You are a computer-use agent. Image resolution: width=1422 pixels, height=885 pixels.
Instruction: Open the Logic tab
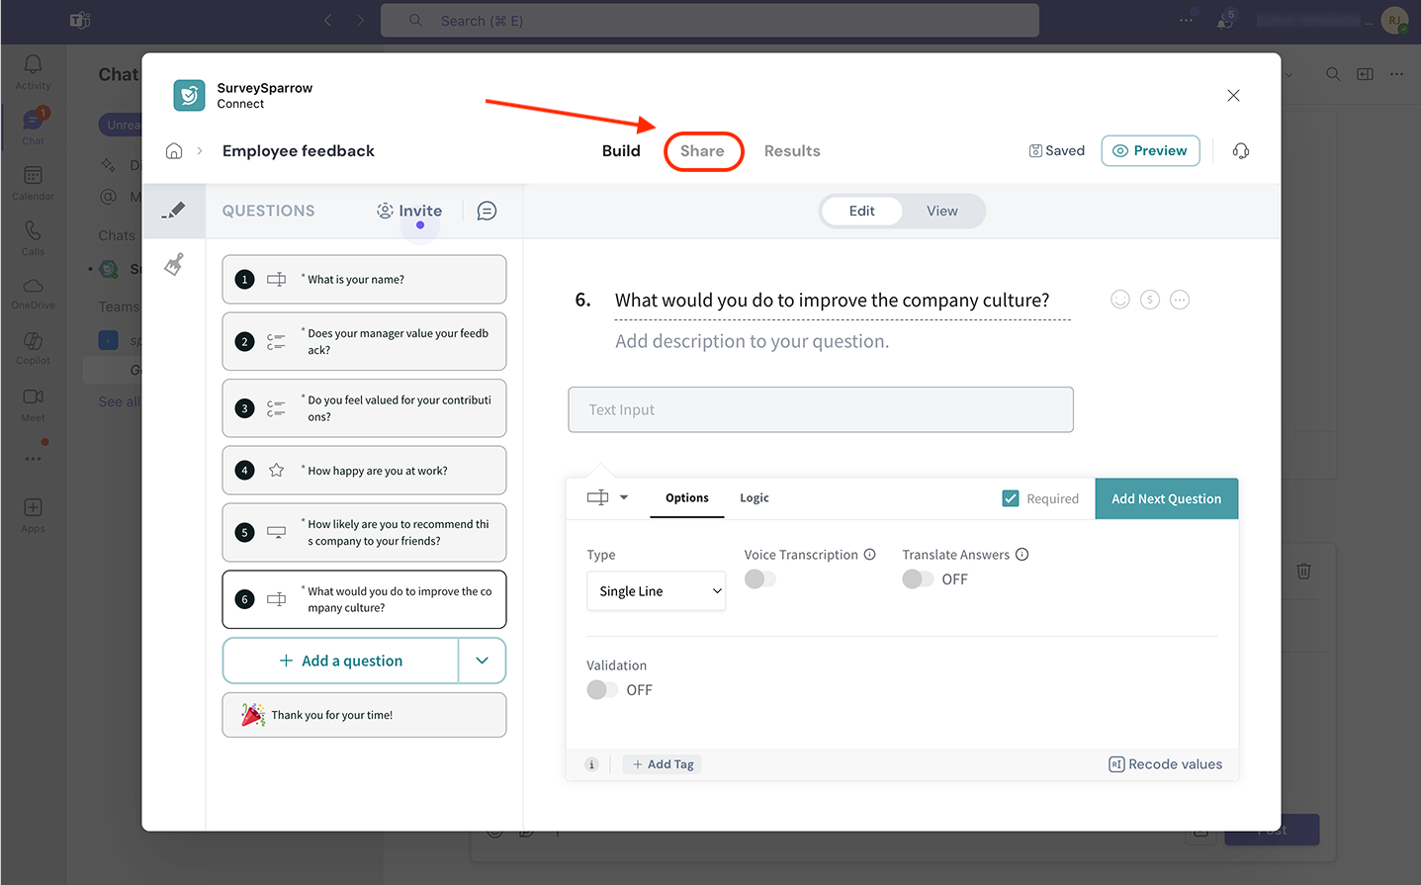point(754,498)
